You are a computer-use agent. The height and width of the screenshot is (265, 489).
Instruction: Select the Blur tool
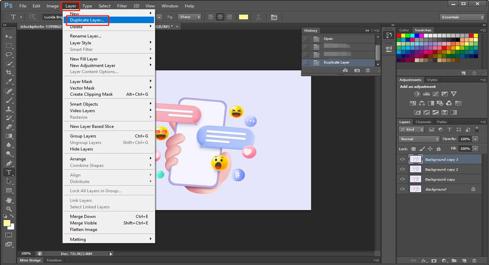[x=9, y=145]
